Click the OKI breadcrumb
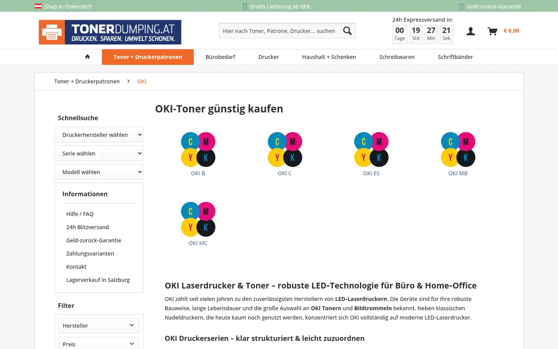Image resolution: width=558 pixels, height=349 pixels. point(142,81)
